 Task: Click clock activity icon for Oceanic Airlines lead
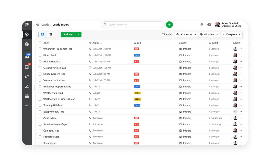click(90, 68)
